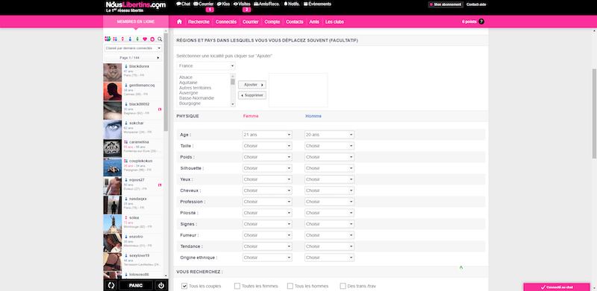Open the Contacts menu
The height and width of the screenshot is (291, 597).
coord(294,22)
